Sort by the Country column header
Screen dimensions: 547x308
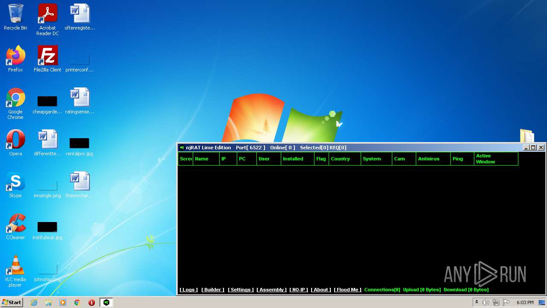[345, 159]
